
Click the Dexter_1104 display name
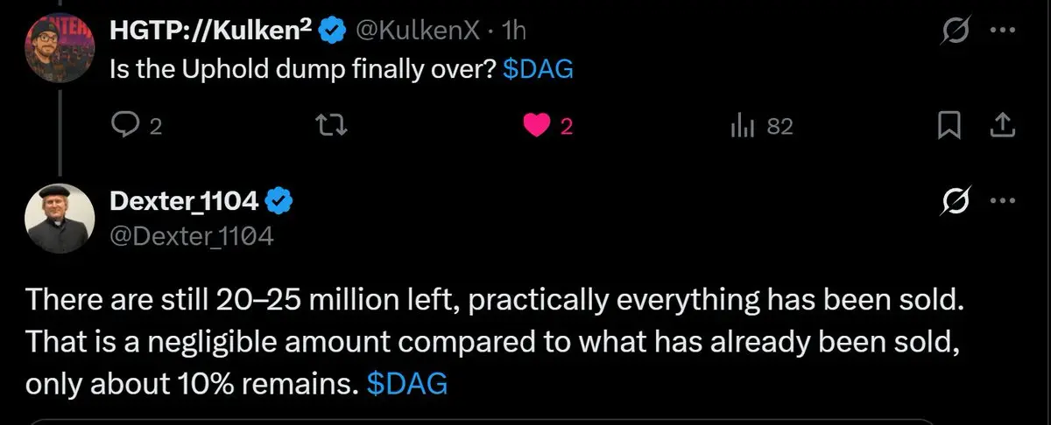pyautogui.click(x=184, y=201)
